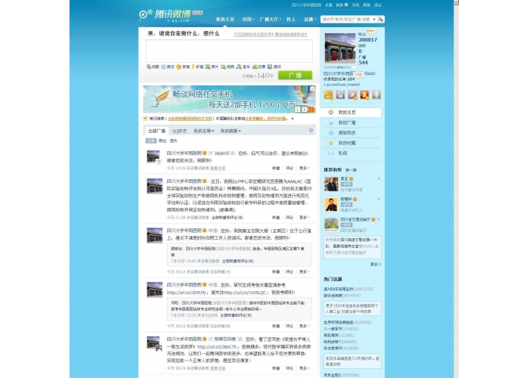Insert a topic (话题) in compose toolbar
The width and height of the screenshot is (529, 378).
point(153,67)
